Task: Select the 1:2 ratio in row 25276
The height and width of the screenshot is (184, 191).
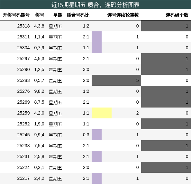Action: click(x=86, y=91)
